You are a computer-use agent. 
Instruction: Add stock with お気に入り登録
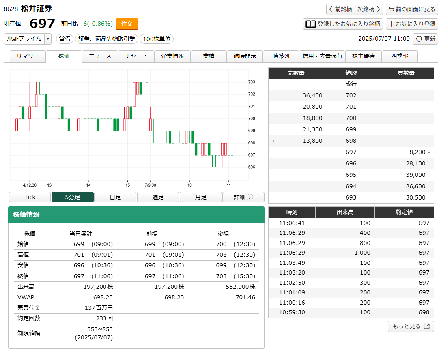[412, 24]
